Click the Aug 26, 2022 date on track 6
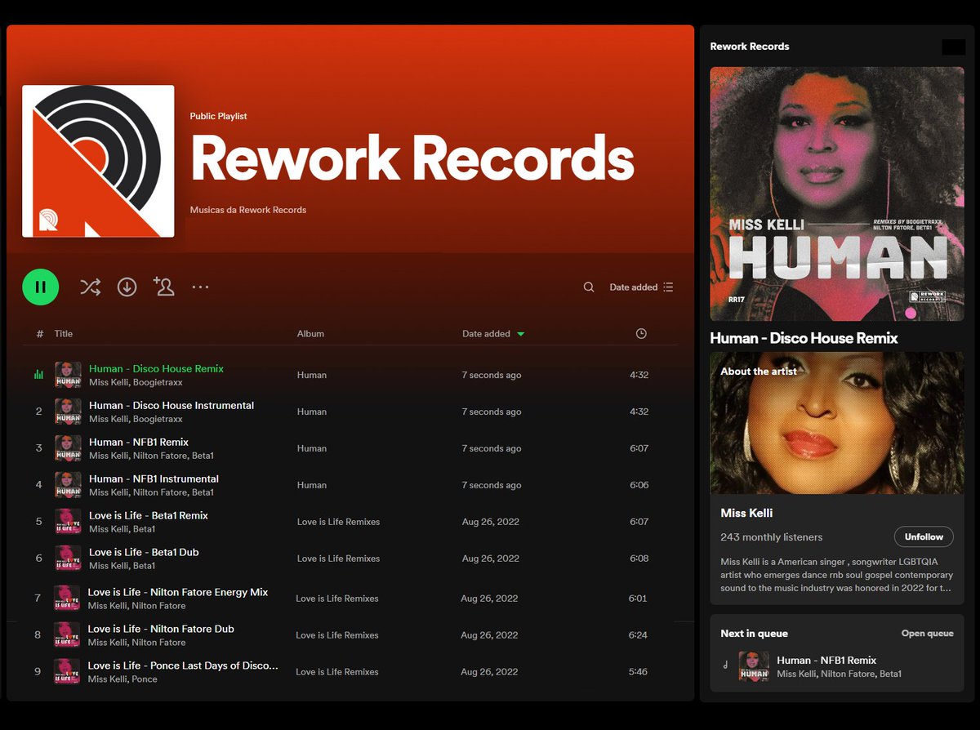This screenshot has height=730, width=980. (x=490, y=559)
